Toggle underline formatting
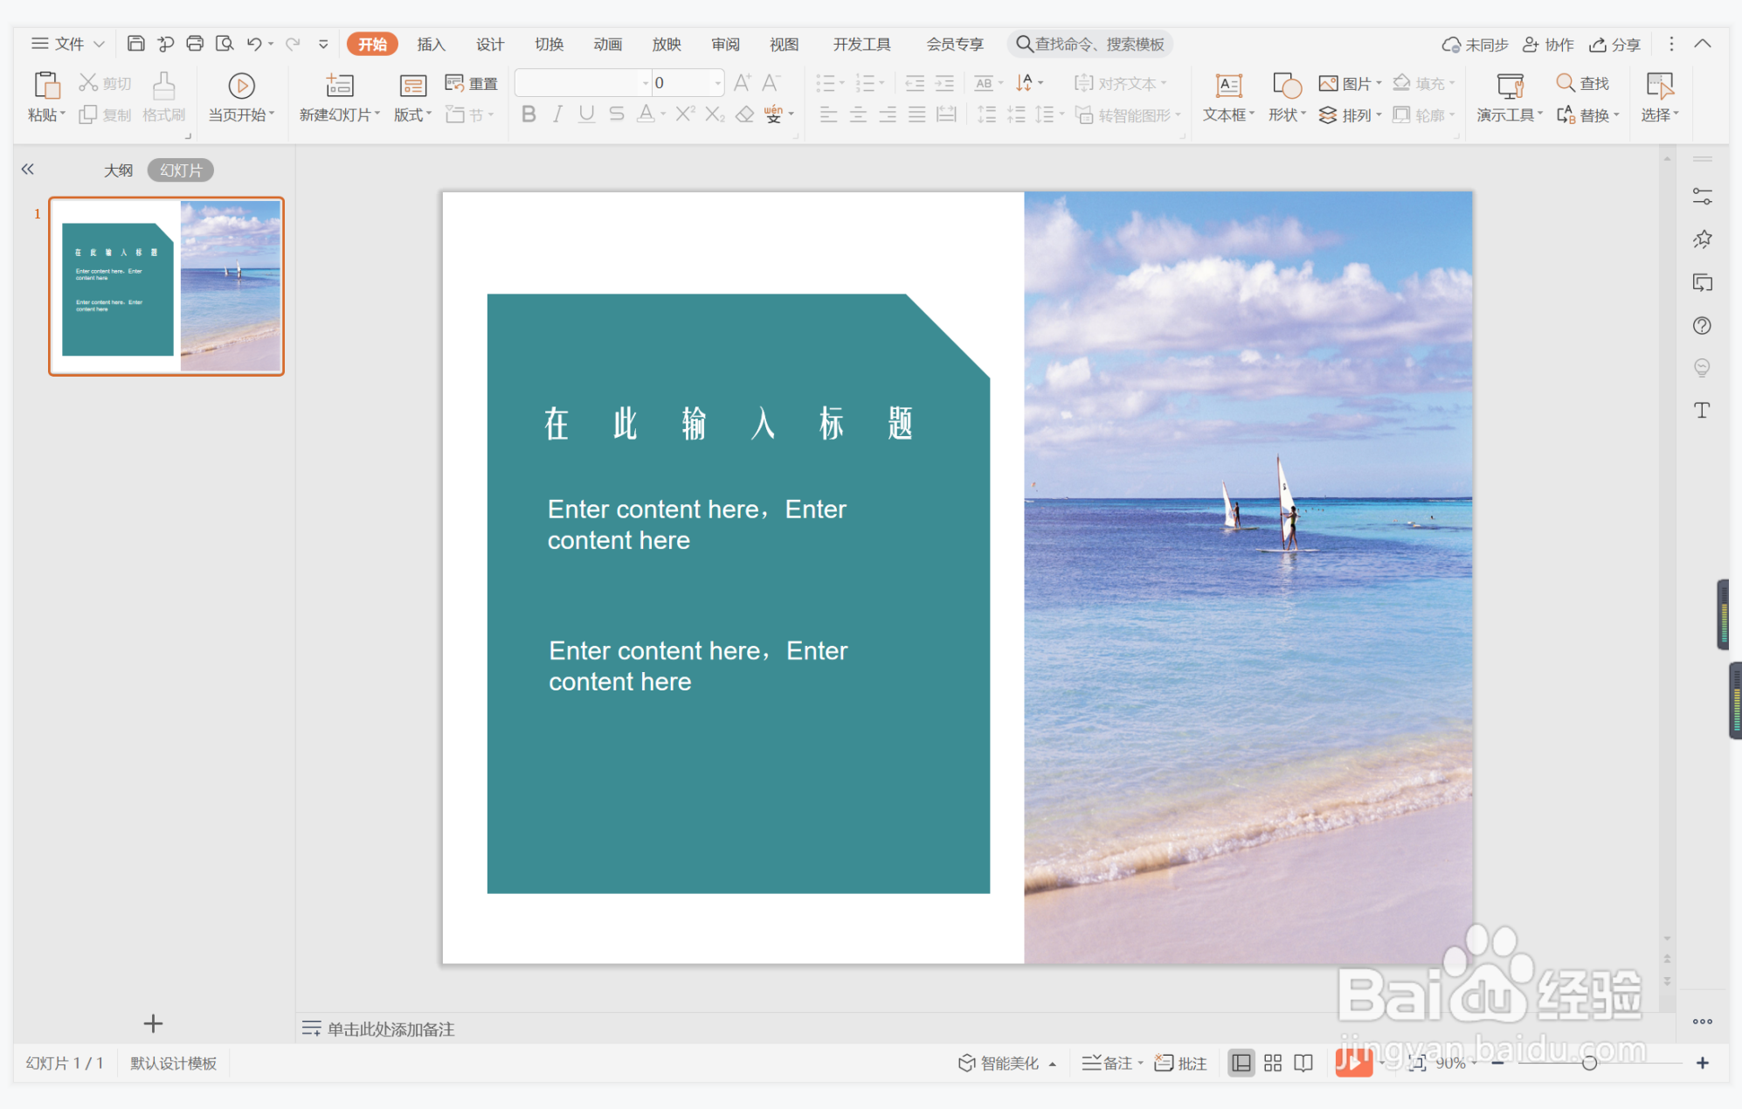This screenshot has width=1742, height=1109. (x=587, y=114)
